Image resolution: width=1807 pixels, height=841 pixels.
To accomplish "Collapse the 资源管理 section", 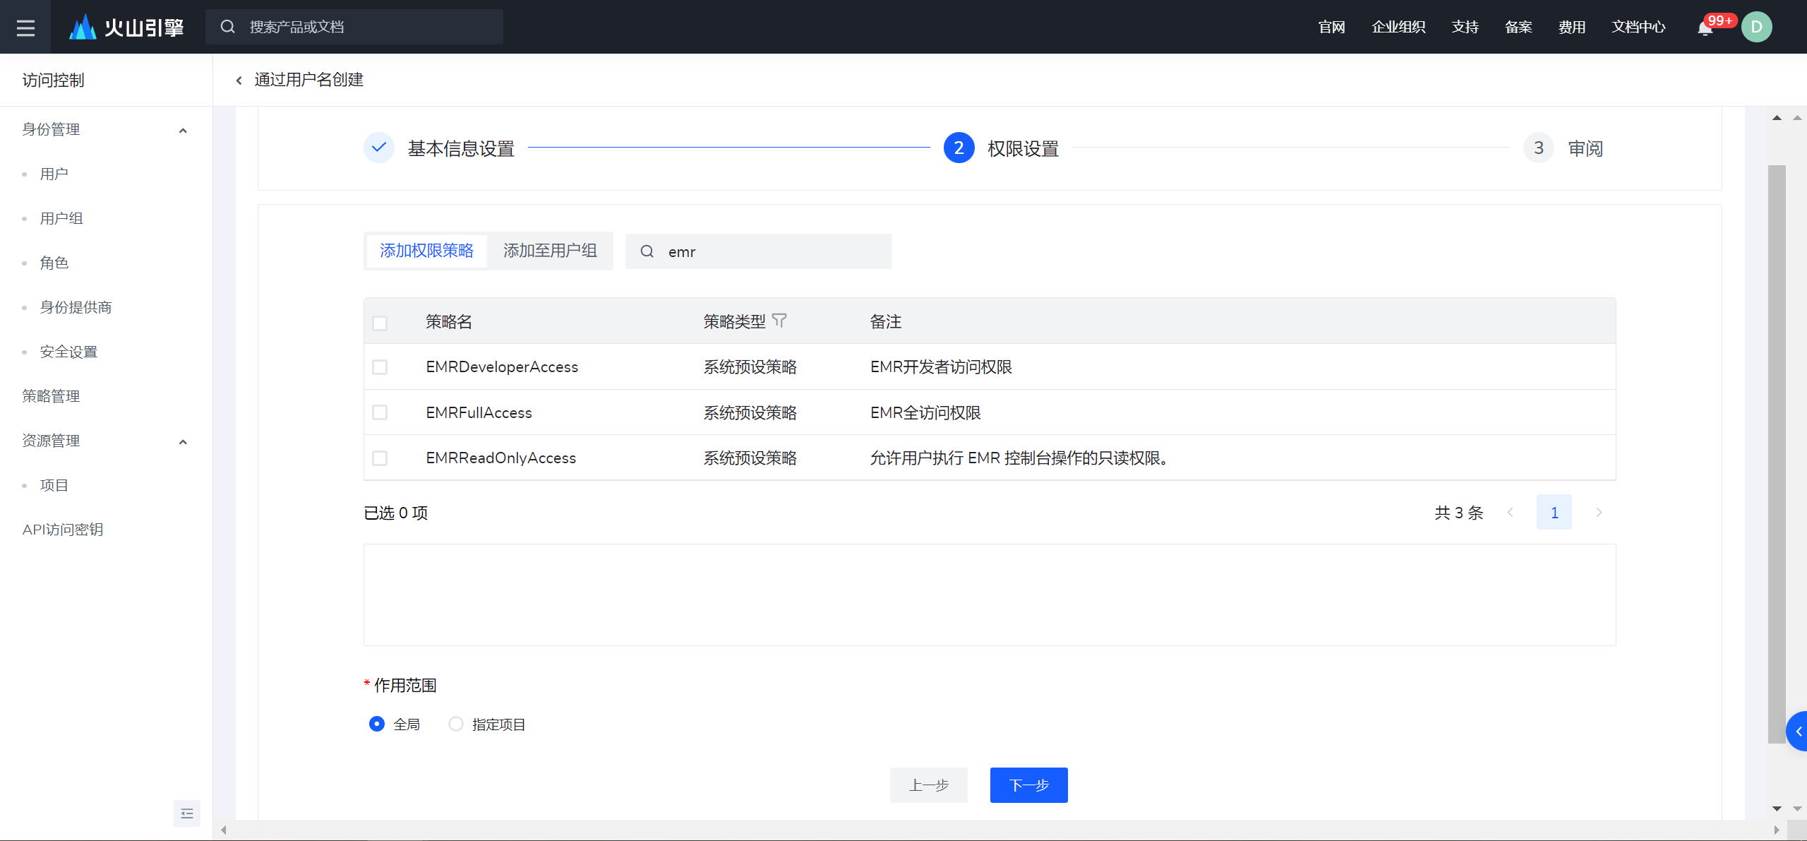I will click(x=183, y=442).
